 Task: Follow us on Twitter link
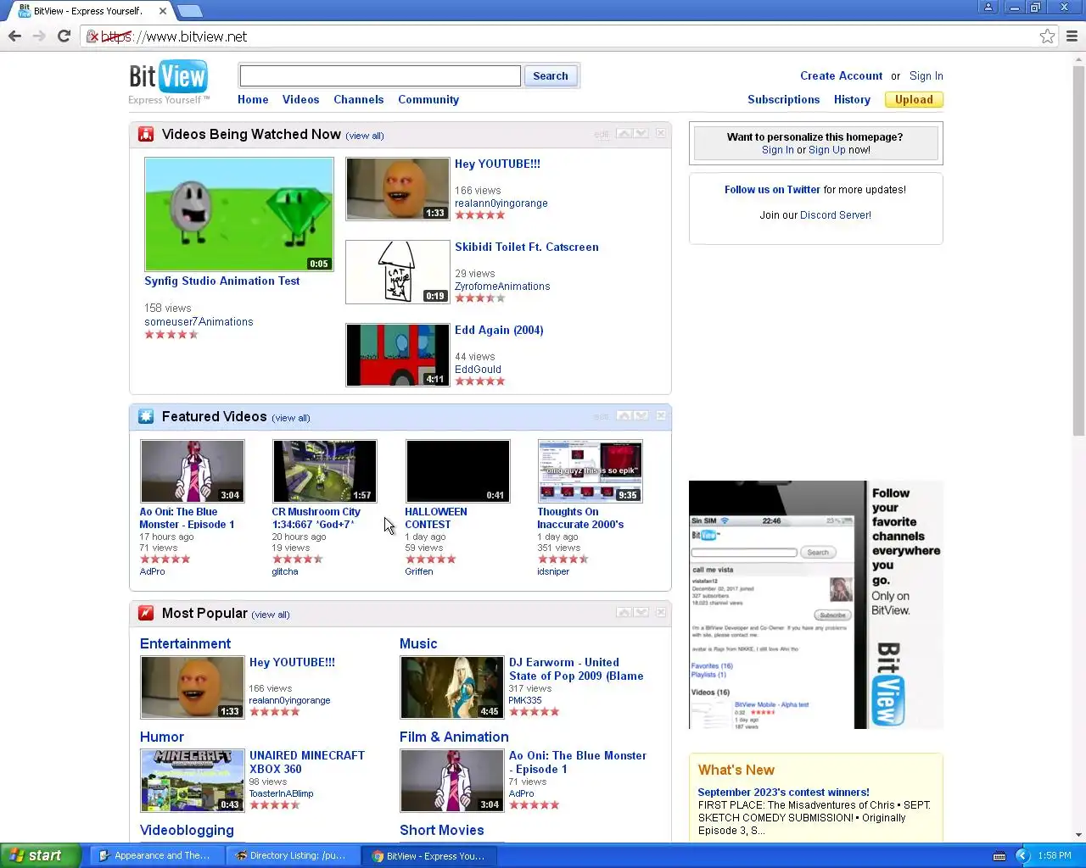(772, 190)
